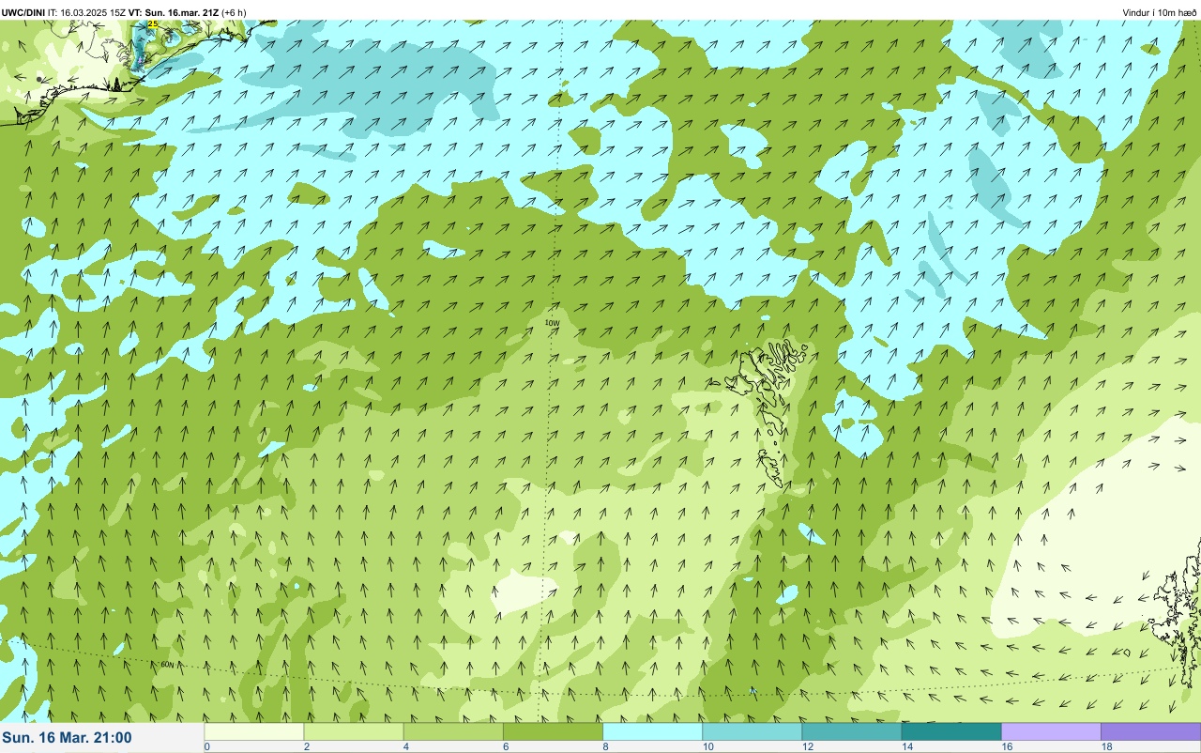This screenshot has width=1201, height=753.
Task: Click the legend scale value '8'
Action: 605,746
